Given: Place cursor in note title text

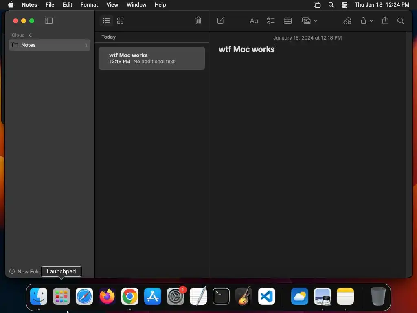Looking at the screenshot, I should [x=246, y=49].
